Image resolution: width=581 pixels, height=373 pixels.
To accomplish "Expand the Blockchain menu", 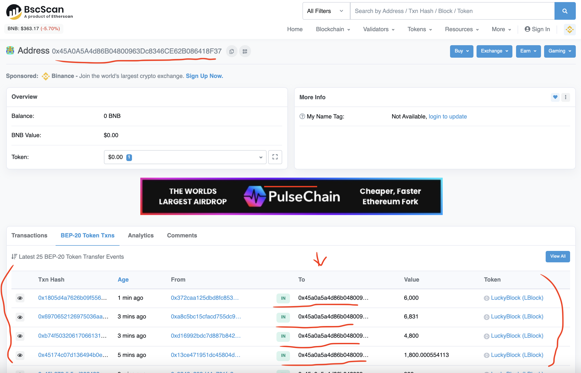I will click(333, 29).
